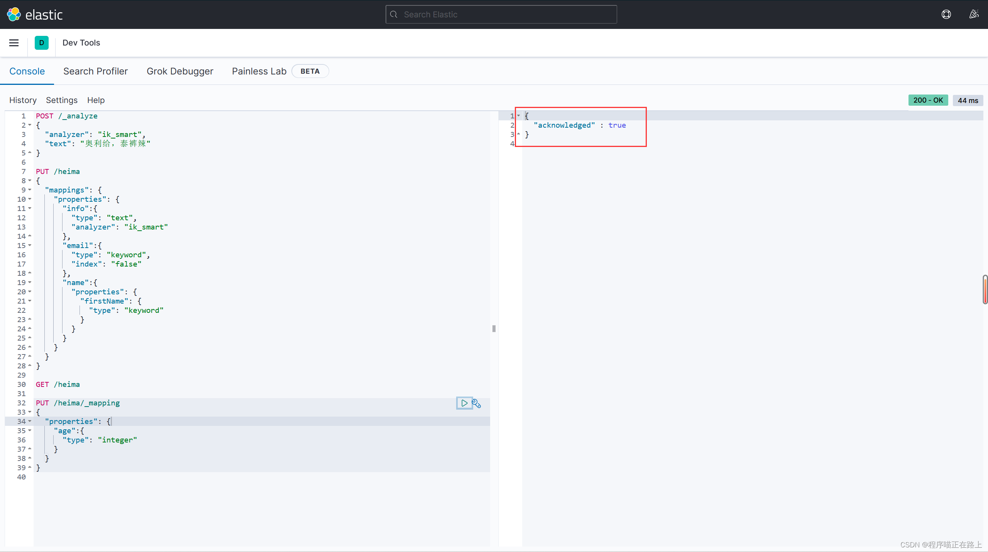Image resolution: width=988 pixels, height=552 pixels.
Task: Open the Painless Lab tab
Action: coord(259,71)
